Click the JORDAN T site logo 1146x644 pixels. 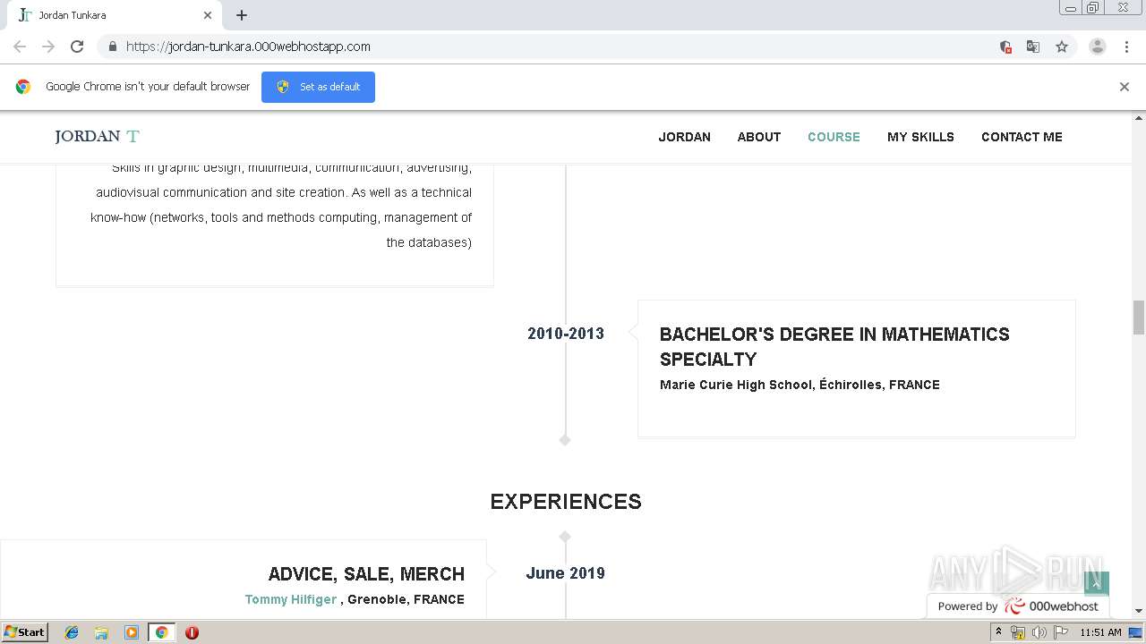point(97,136)
